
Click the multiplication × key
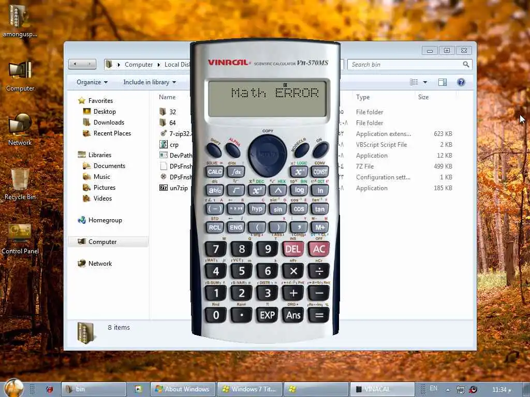click(x=293, y=271)
